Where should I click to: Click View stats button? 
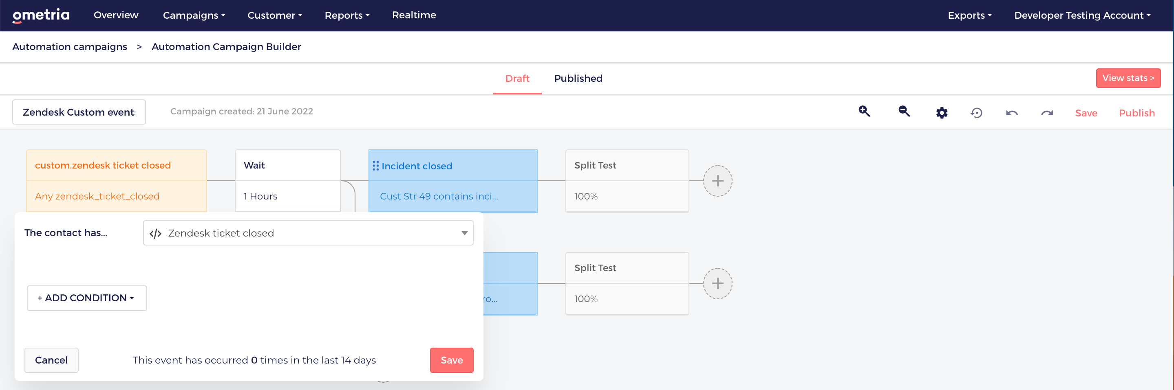[1128, 78]
